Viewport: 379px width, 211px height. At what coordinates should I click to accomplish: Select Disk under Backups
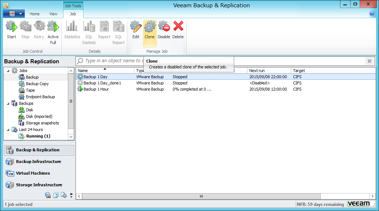(30, 110)
